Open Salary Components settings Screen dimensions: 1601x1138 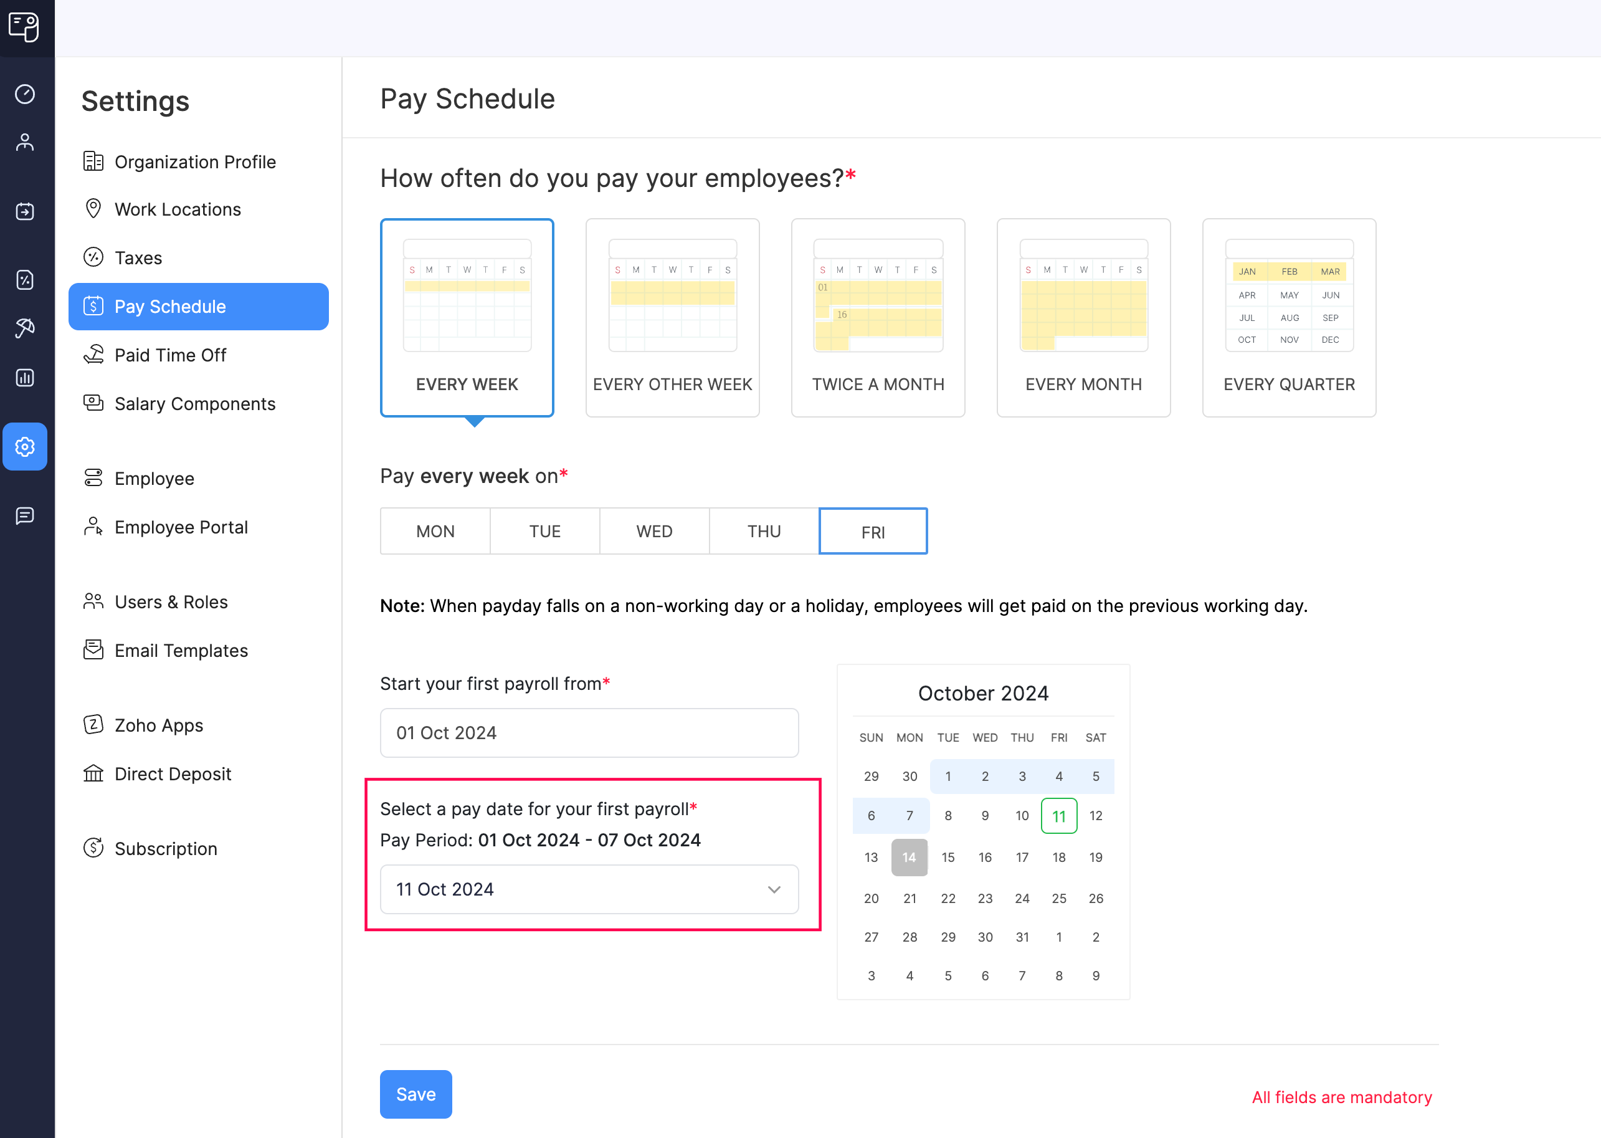coord(195,404)
